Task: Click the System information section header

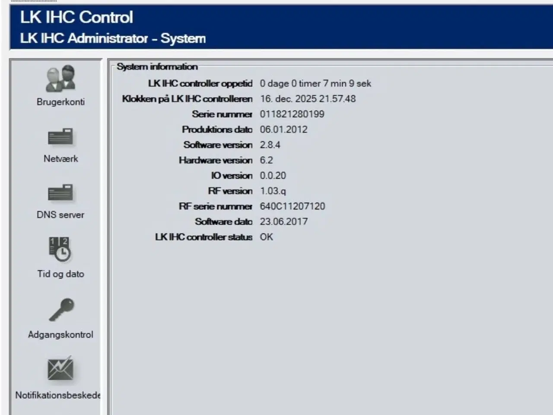Action: [x=157, y=67]
